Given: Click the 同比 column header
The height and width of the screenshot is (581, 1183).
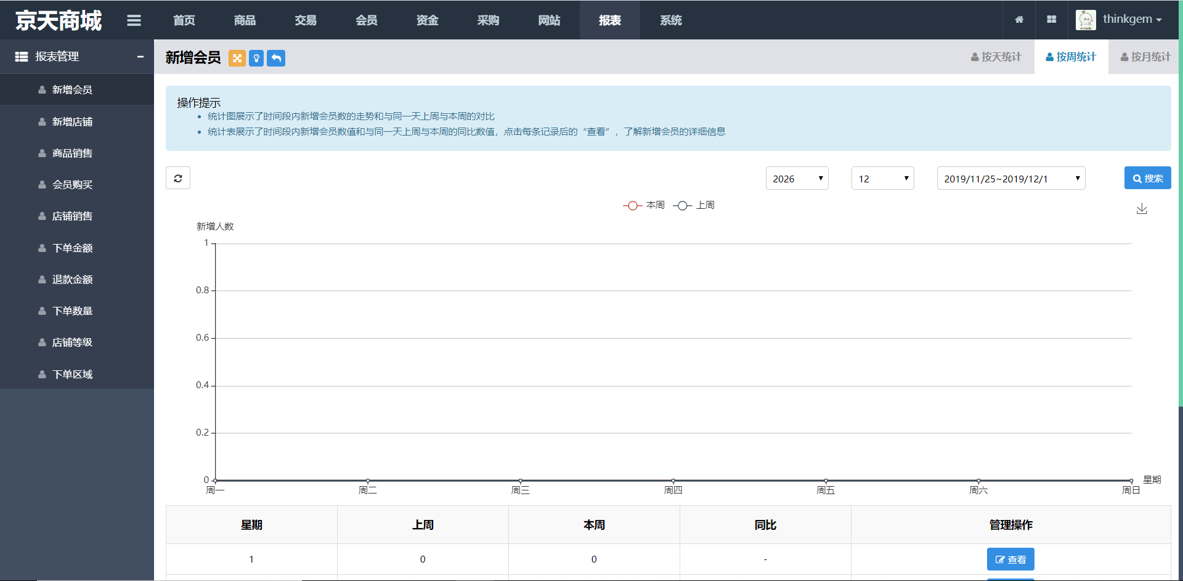Looking at the screenshot, I should [x=765, y=525].
